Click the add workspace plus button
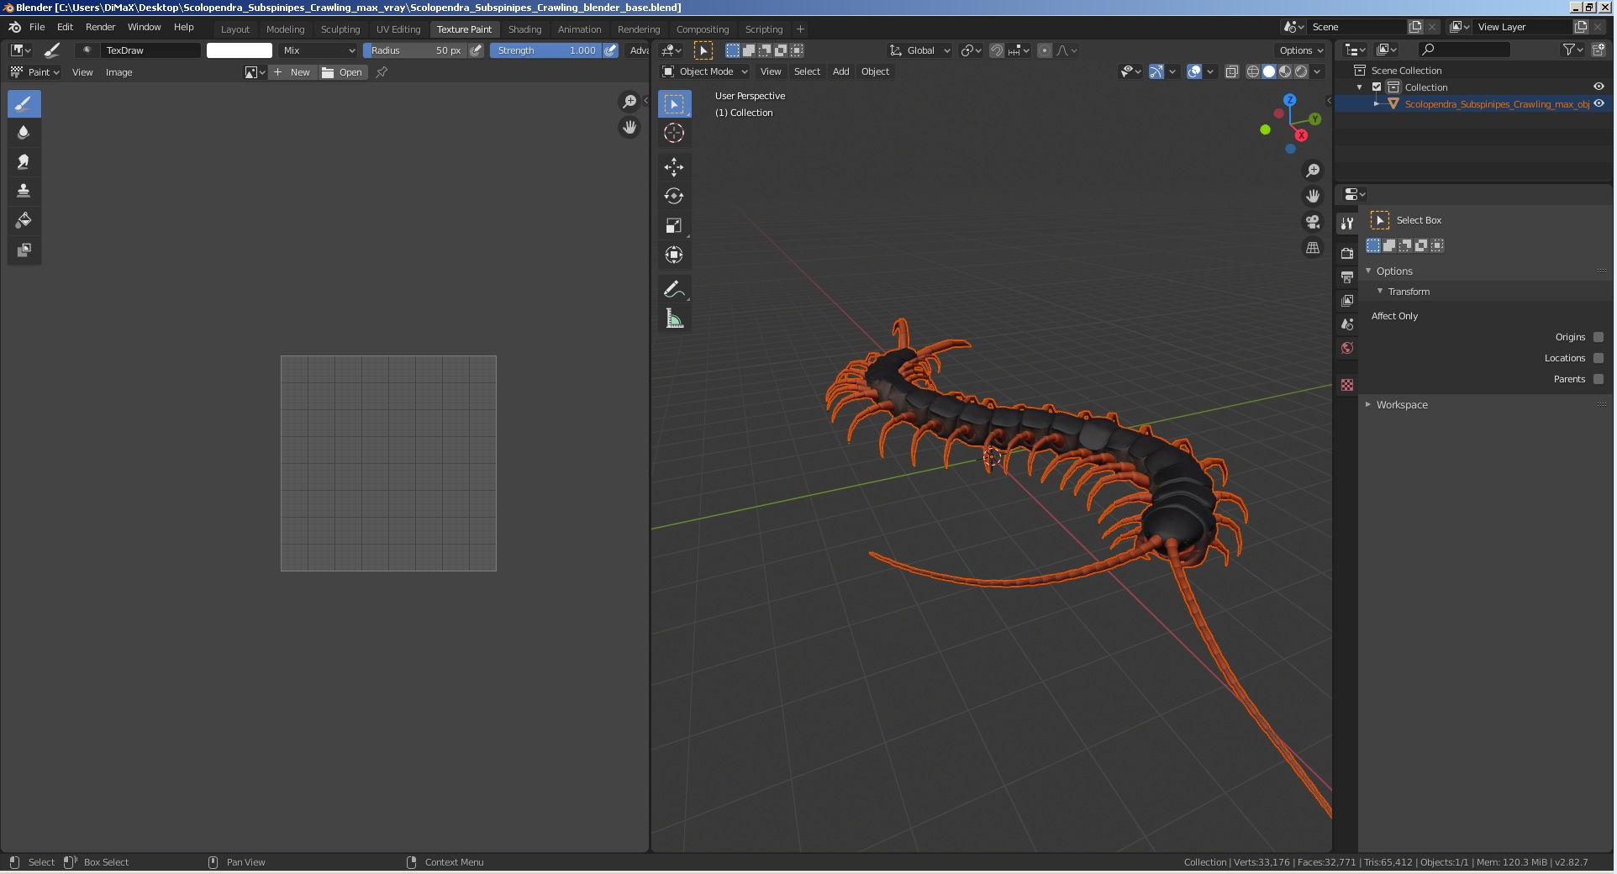The image size is (1617, 874). click(x=800, y=29)
